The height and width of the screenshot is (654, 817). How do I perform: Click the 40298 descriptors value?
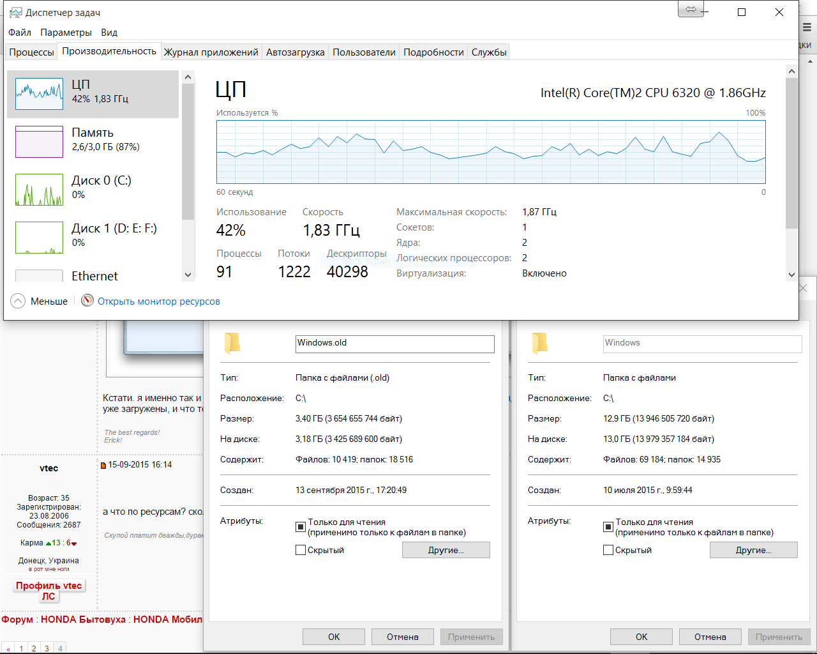347,271
